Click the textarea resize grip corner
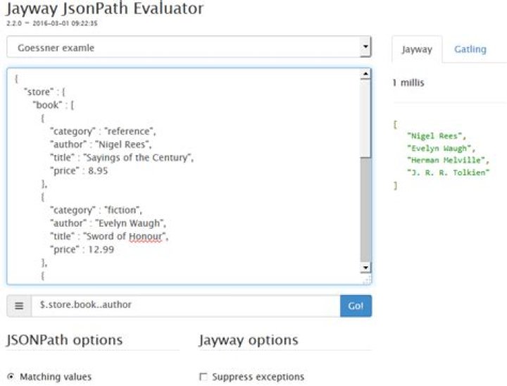 click(x=367, y=279)
